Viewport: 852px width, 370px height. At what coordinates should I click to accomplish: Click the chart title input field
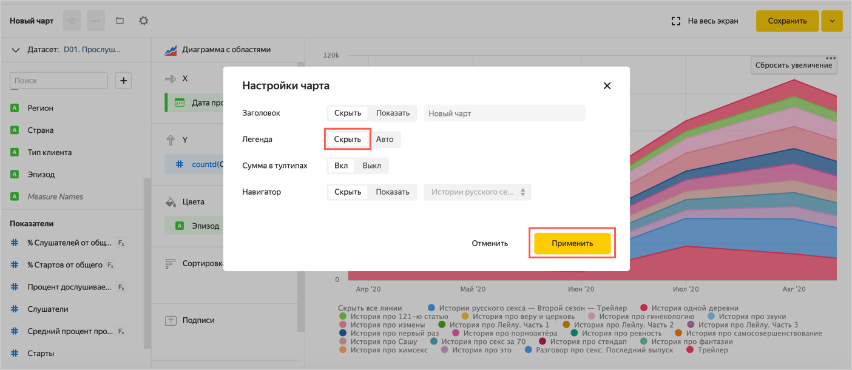504,113
